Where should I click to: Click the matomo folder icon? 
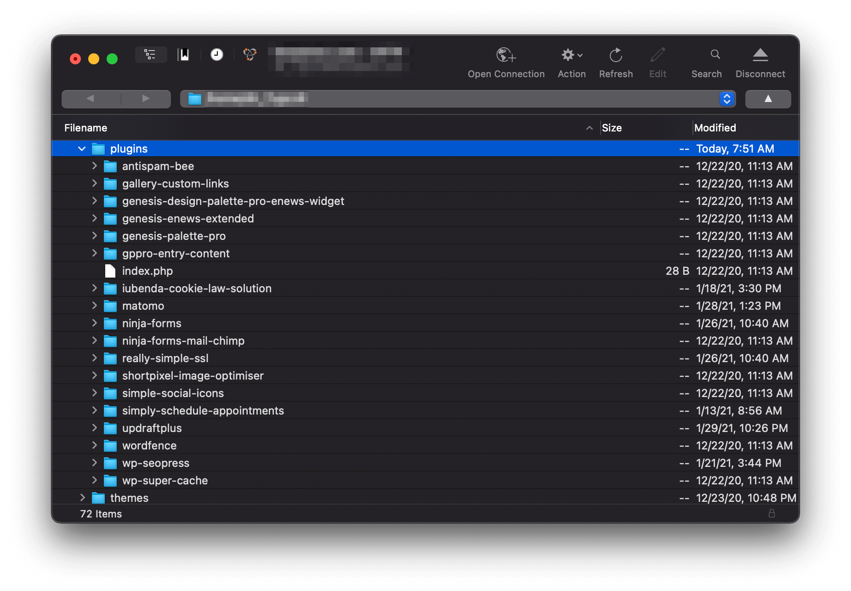[x=110, y=306]
